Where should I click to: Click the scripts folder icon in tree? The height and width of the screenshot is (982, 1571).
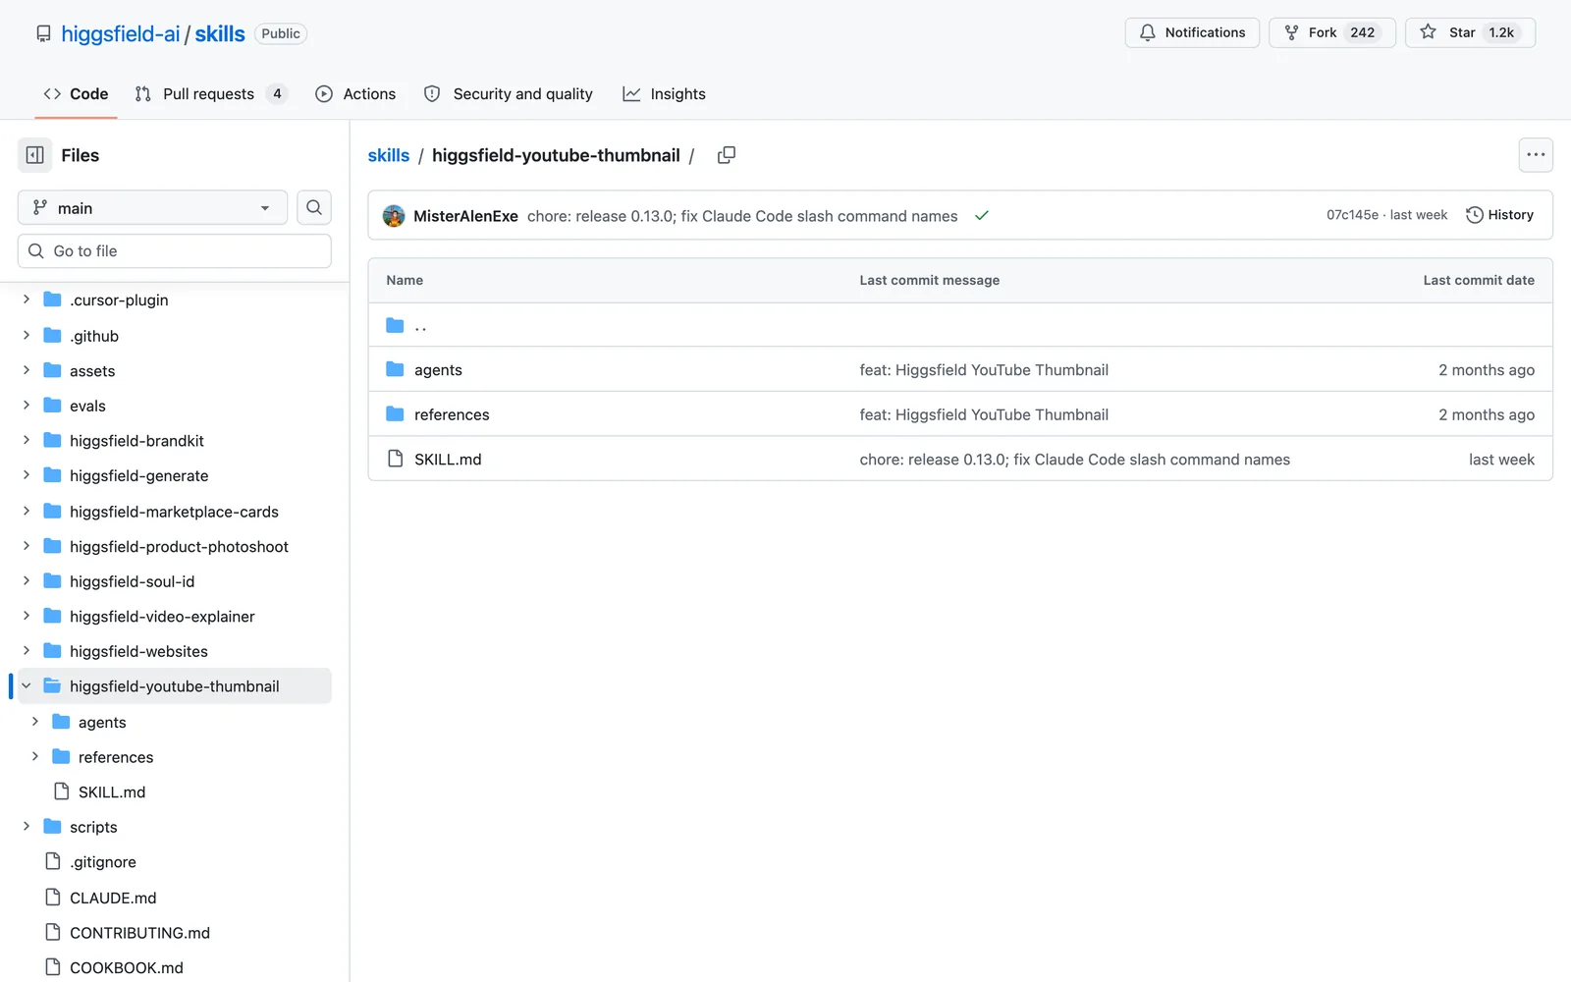pyautogui.click(x=53, y=827)
